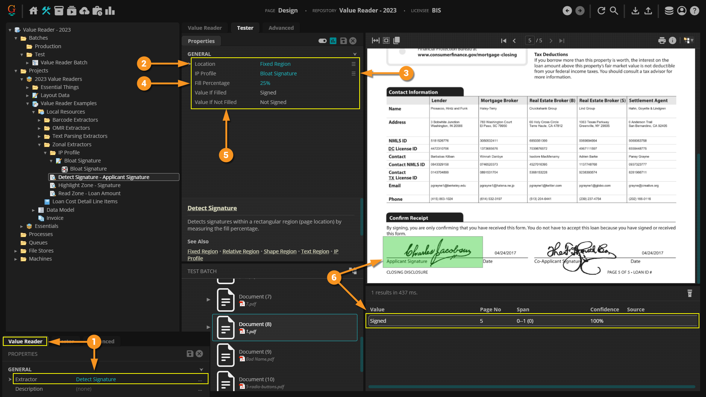
Task: Expand Document (7) in test batch
Action: point(208,300)
